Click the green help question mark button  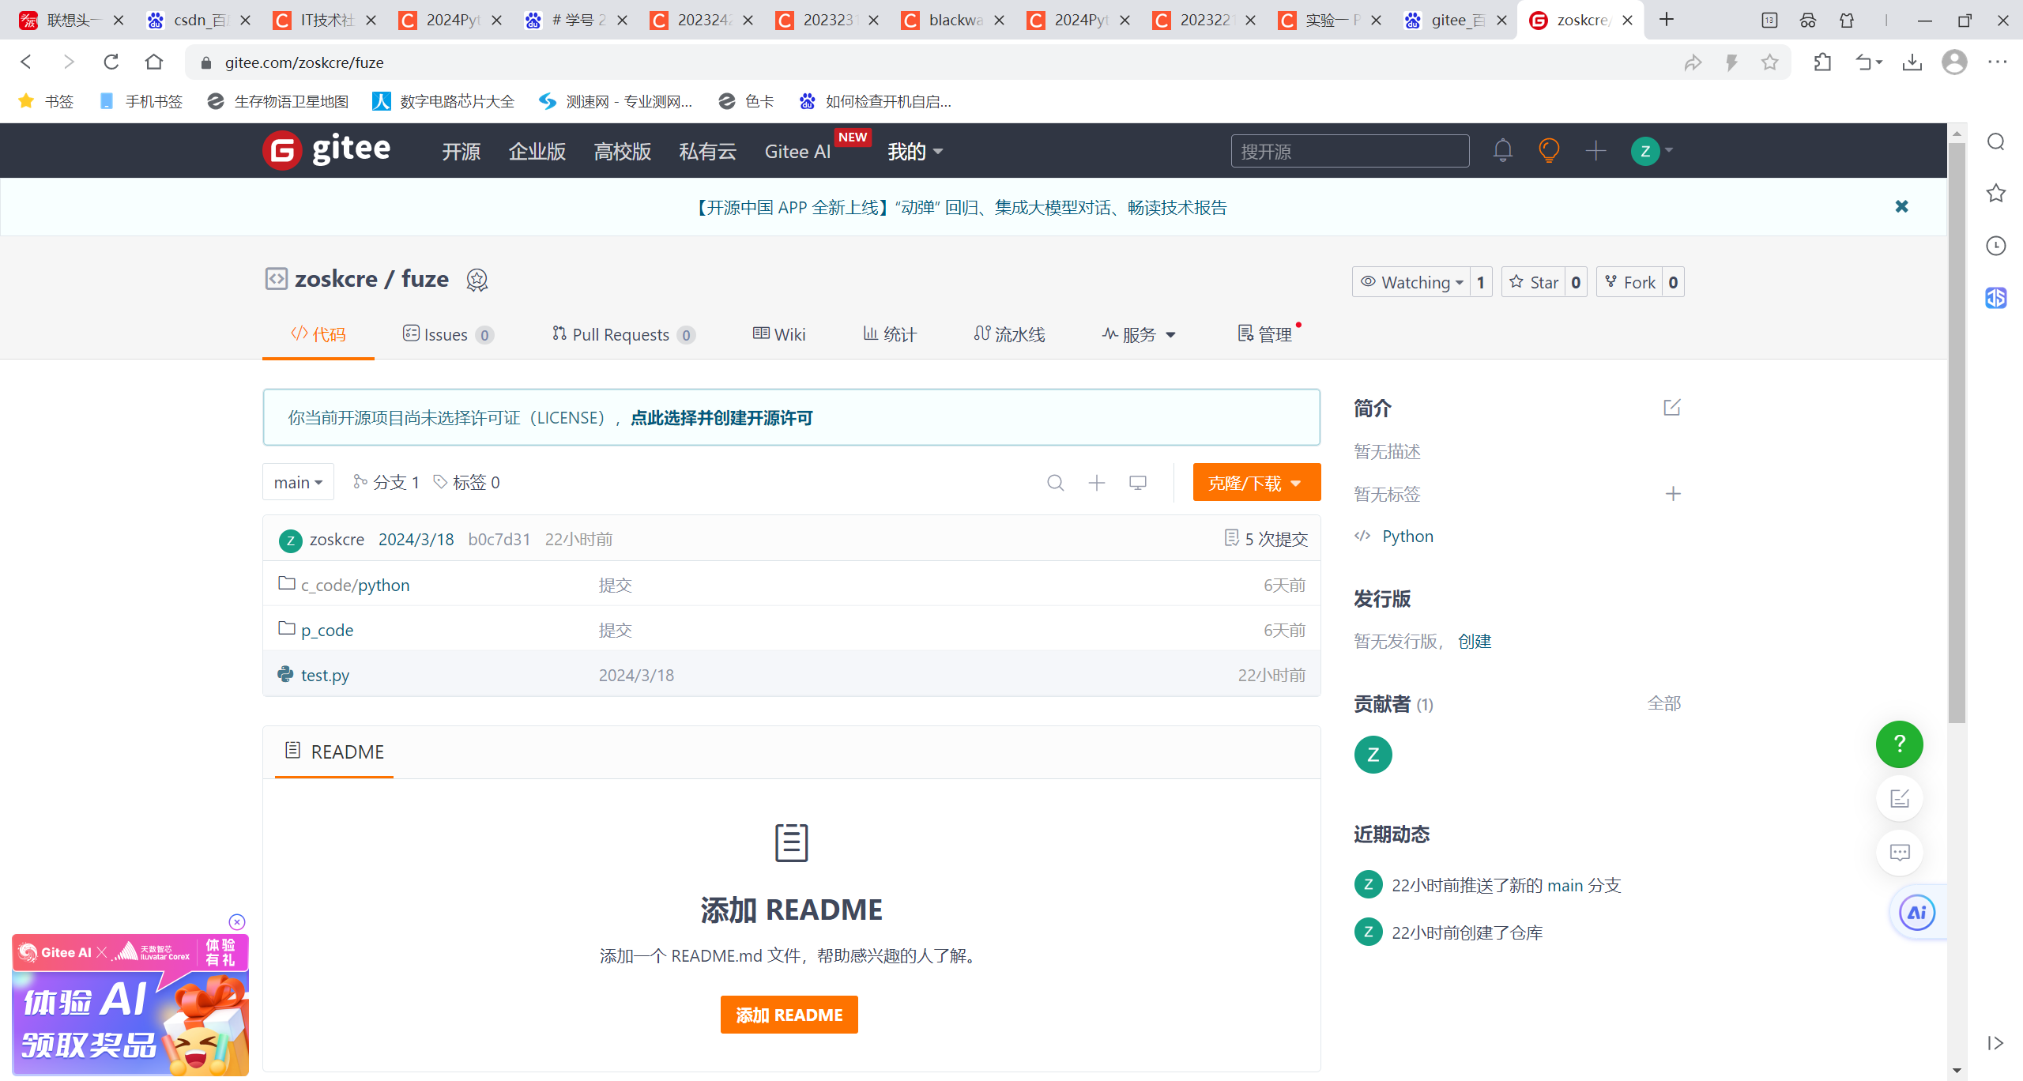click(x=1899, y=744)
